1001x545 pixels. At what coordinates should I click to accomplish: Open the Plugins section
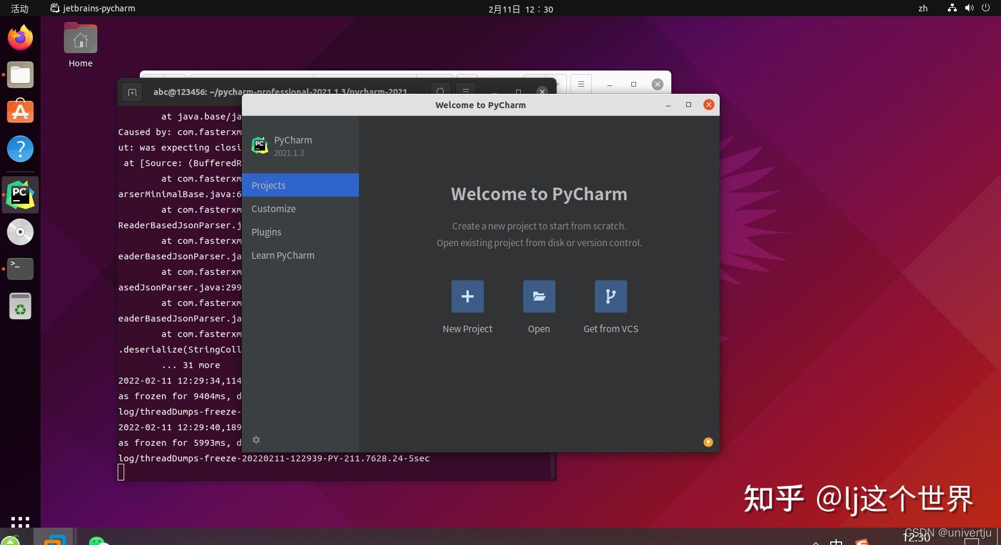tap(266, 232)
